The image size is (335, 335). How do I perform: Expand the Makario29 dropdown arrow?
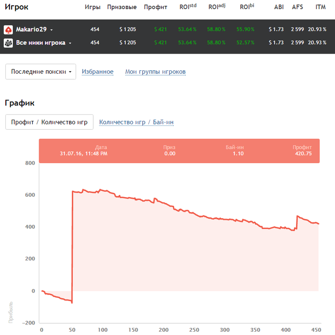51,30
